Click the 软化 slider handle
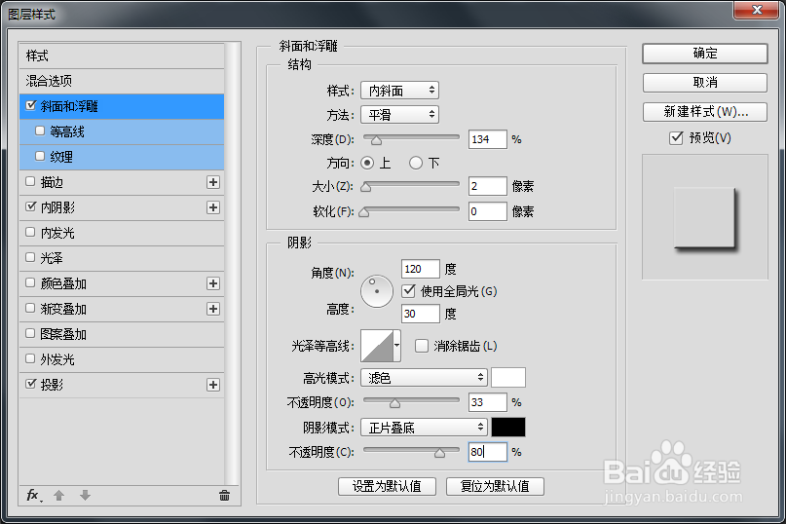This screenshot has height=524, width=786. click(364, 212)
